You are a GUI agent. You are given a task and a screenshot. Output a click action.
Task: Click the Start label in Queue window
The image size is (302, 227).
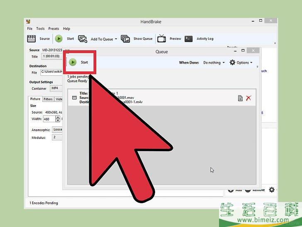pos(84,62)
